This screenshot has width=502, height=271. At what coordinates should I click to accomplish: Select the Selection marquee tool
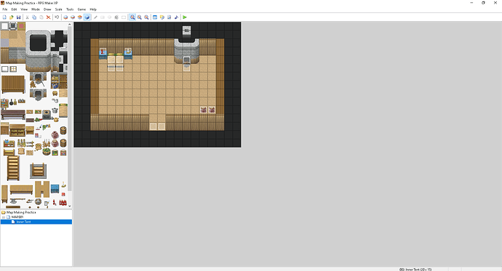tap(124, 17)
